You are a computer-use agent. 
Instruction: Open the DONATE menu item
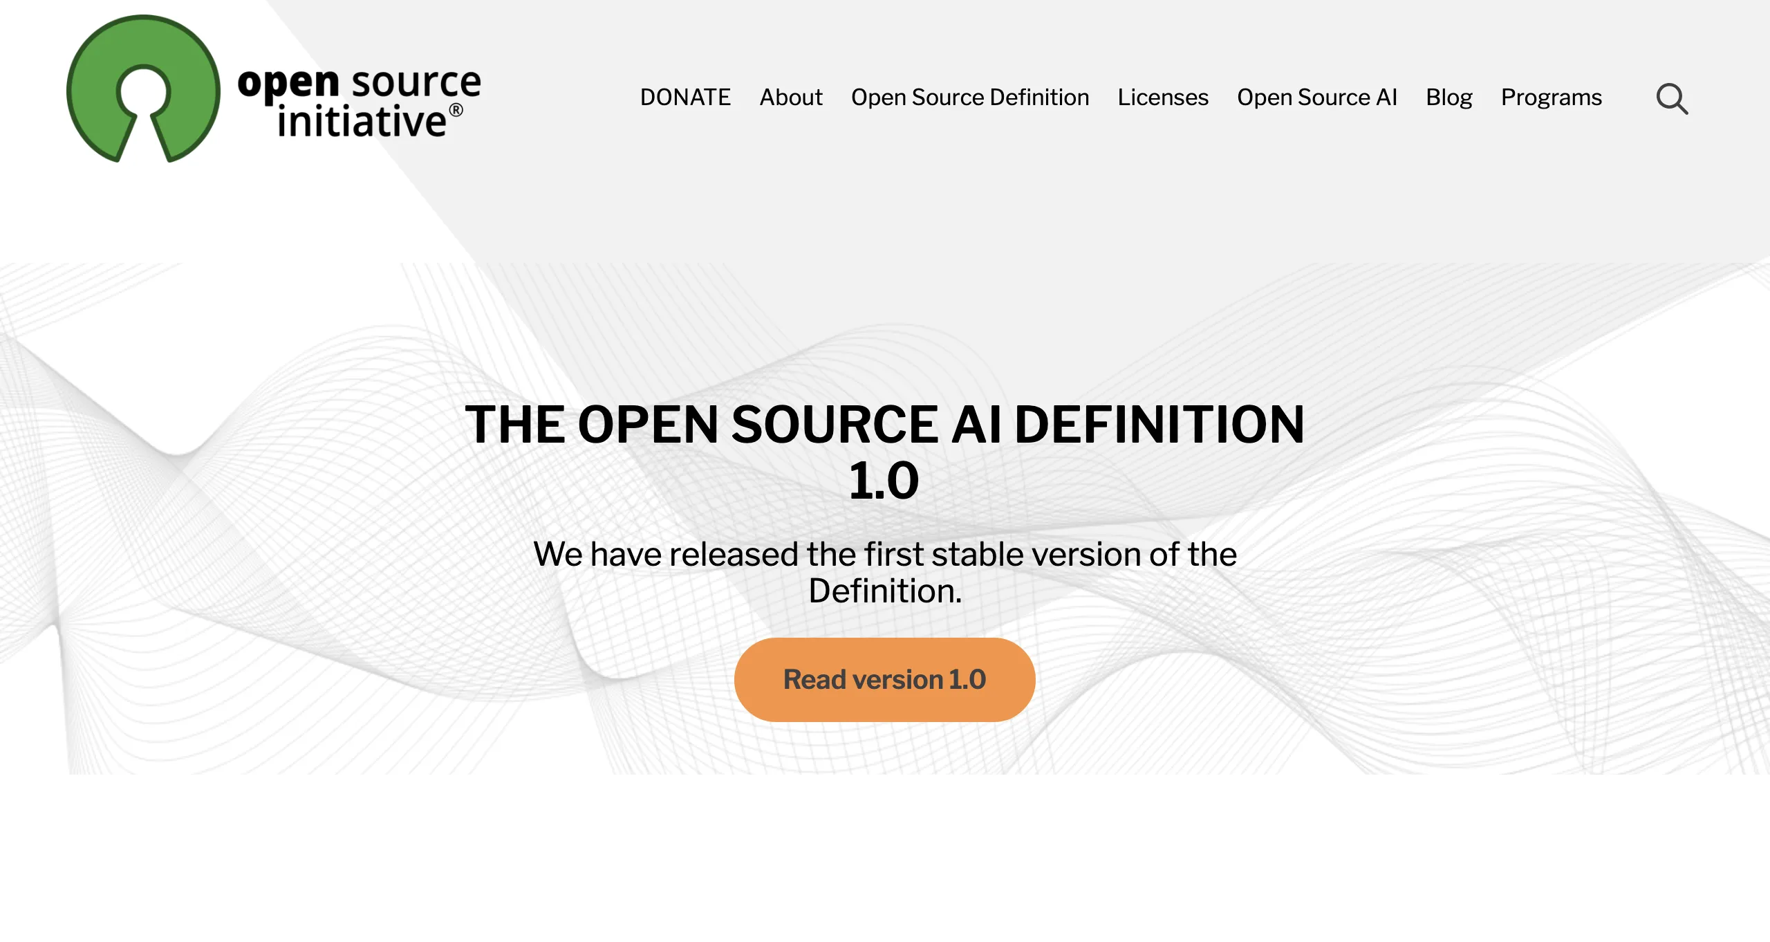coord(685,98)
